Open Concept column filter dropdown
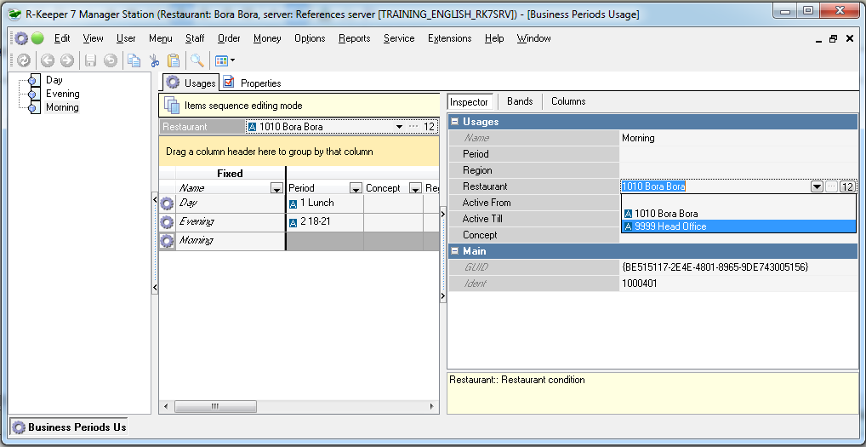 point(415,188)
